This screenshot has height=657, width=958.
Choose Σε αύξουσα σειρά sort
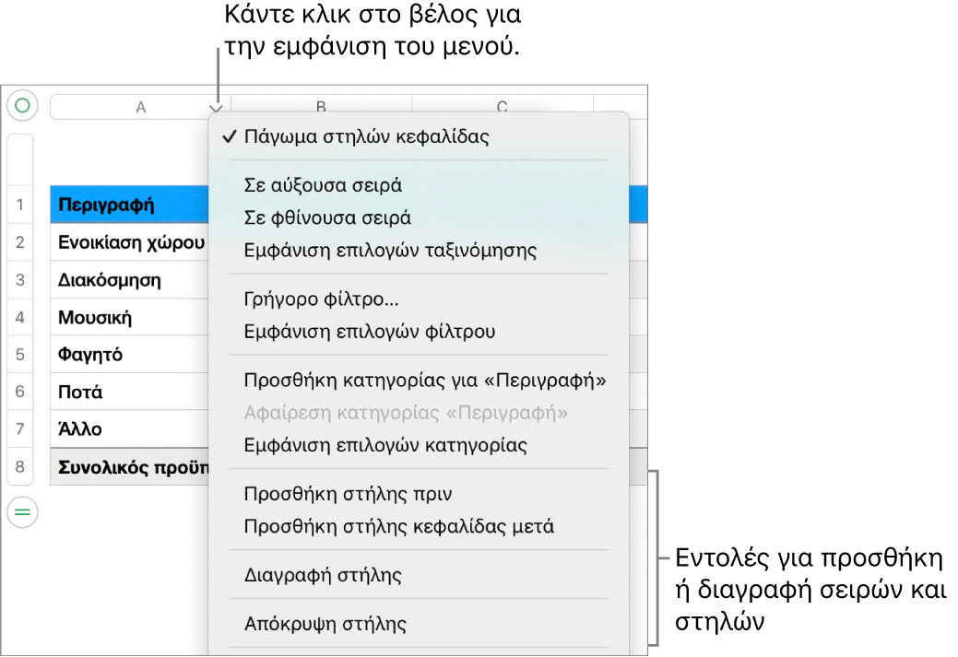point(323,185)
